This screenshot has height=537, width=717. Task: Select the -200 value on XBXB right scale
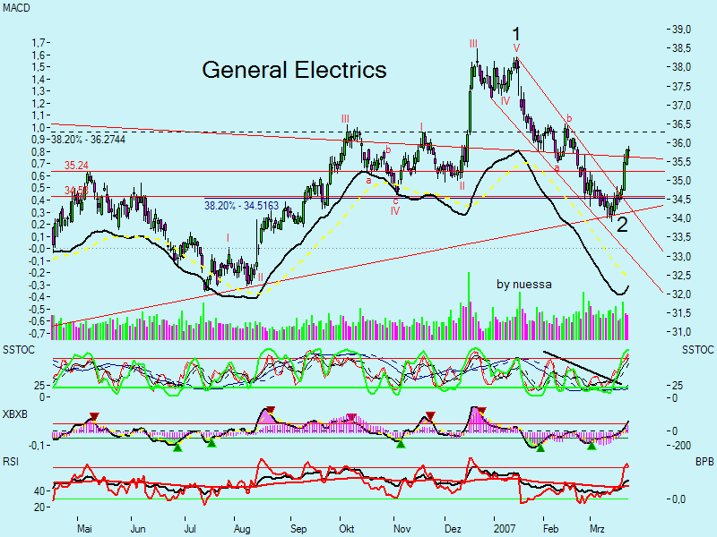point(681,445)
